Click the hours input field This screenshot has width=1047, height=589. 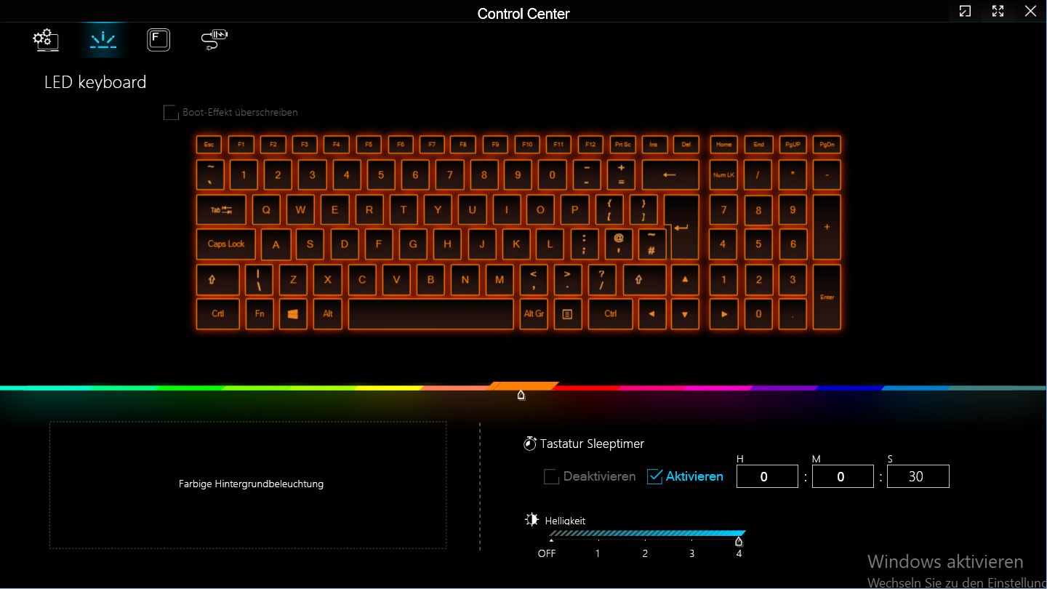click(x=767, y=477)
